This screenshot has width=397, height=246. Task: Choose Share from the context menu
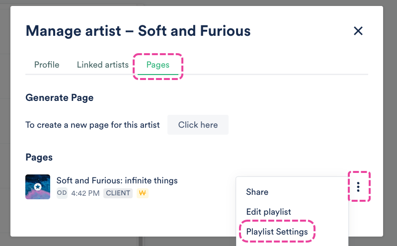pos(257,192)
